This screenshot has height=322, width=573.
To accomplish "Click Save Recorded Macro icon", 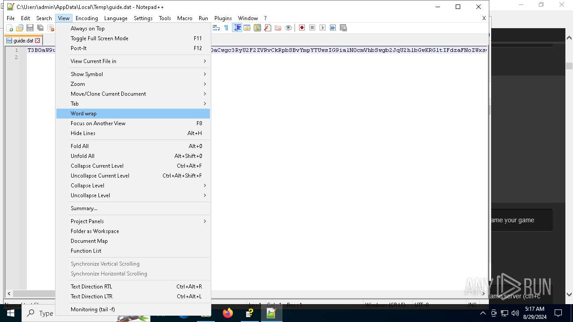I will [343, 28].
